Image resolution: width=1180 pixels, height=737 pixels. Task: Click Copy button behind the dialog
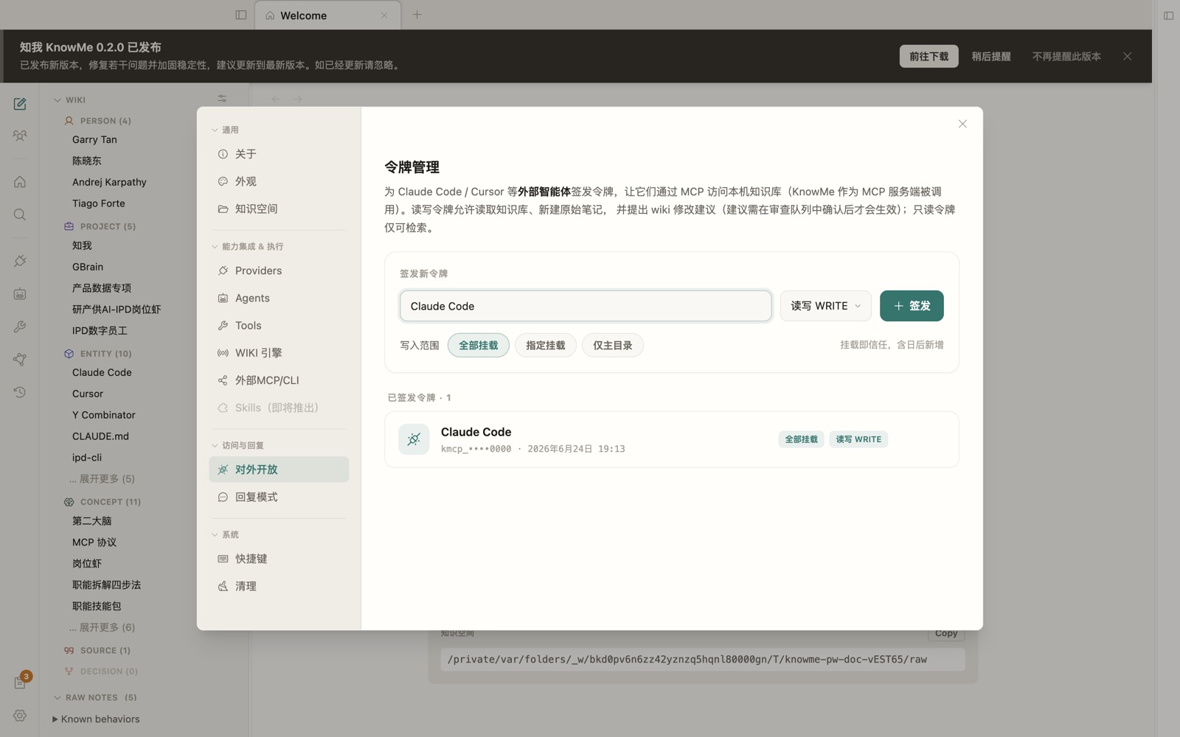coord(946,634)
